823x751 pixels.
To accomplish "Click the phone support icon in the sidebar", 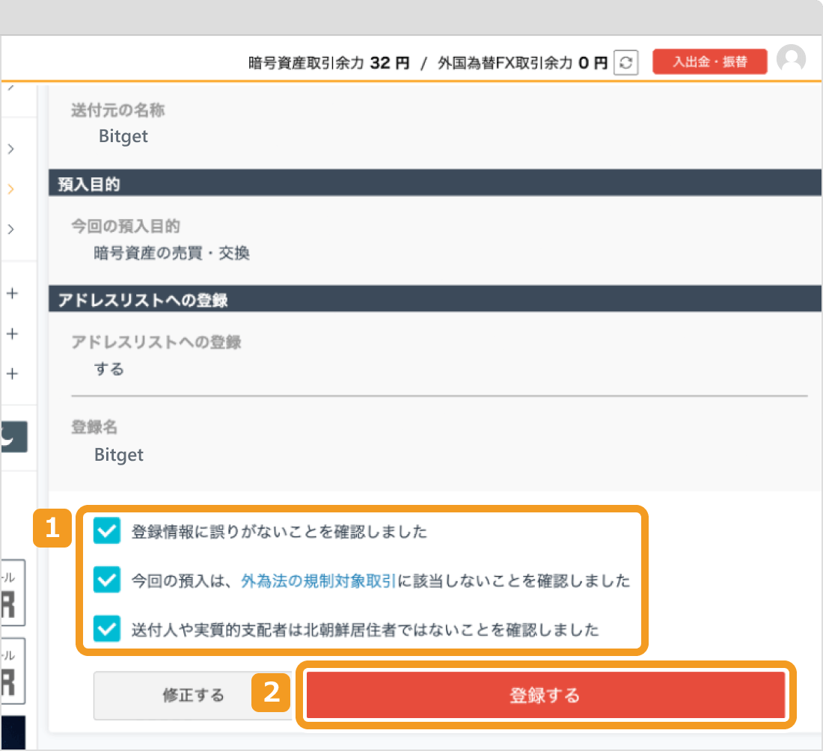I will (x=14, y=436).
